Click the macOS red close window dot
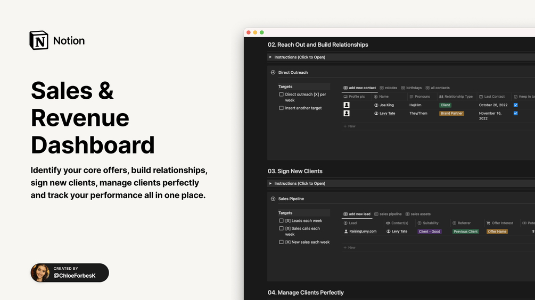535x300 pixels. point(249,32)
